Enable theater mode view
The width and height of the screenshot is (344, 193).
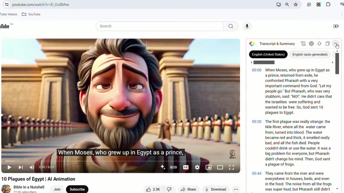tap(220, 167)
